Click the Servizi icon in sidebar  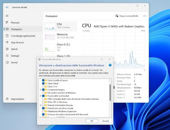(7, 62)
